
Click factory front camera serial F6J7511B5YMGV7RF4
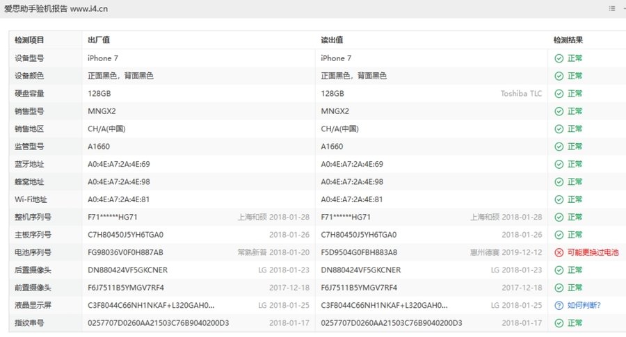tap(126, 288)
